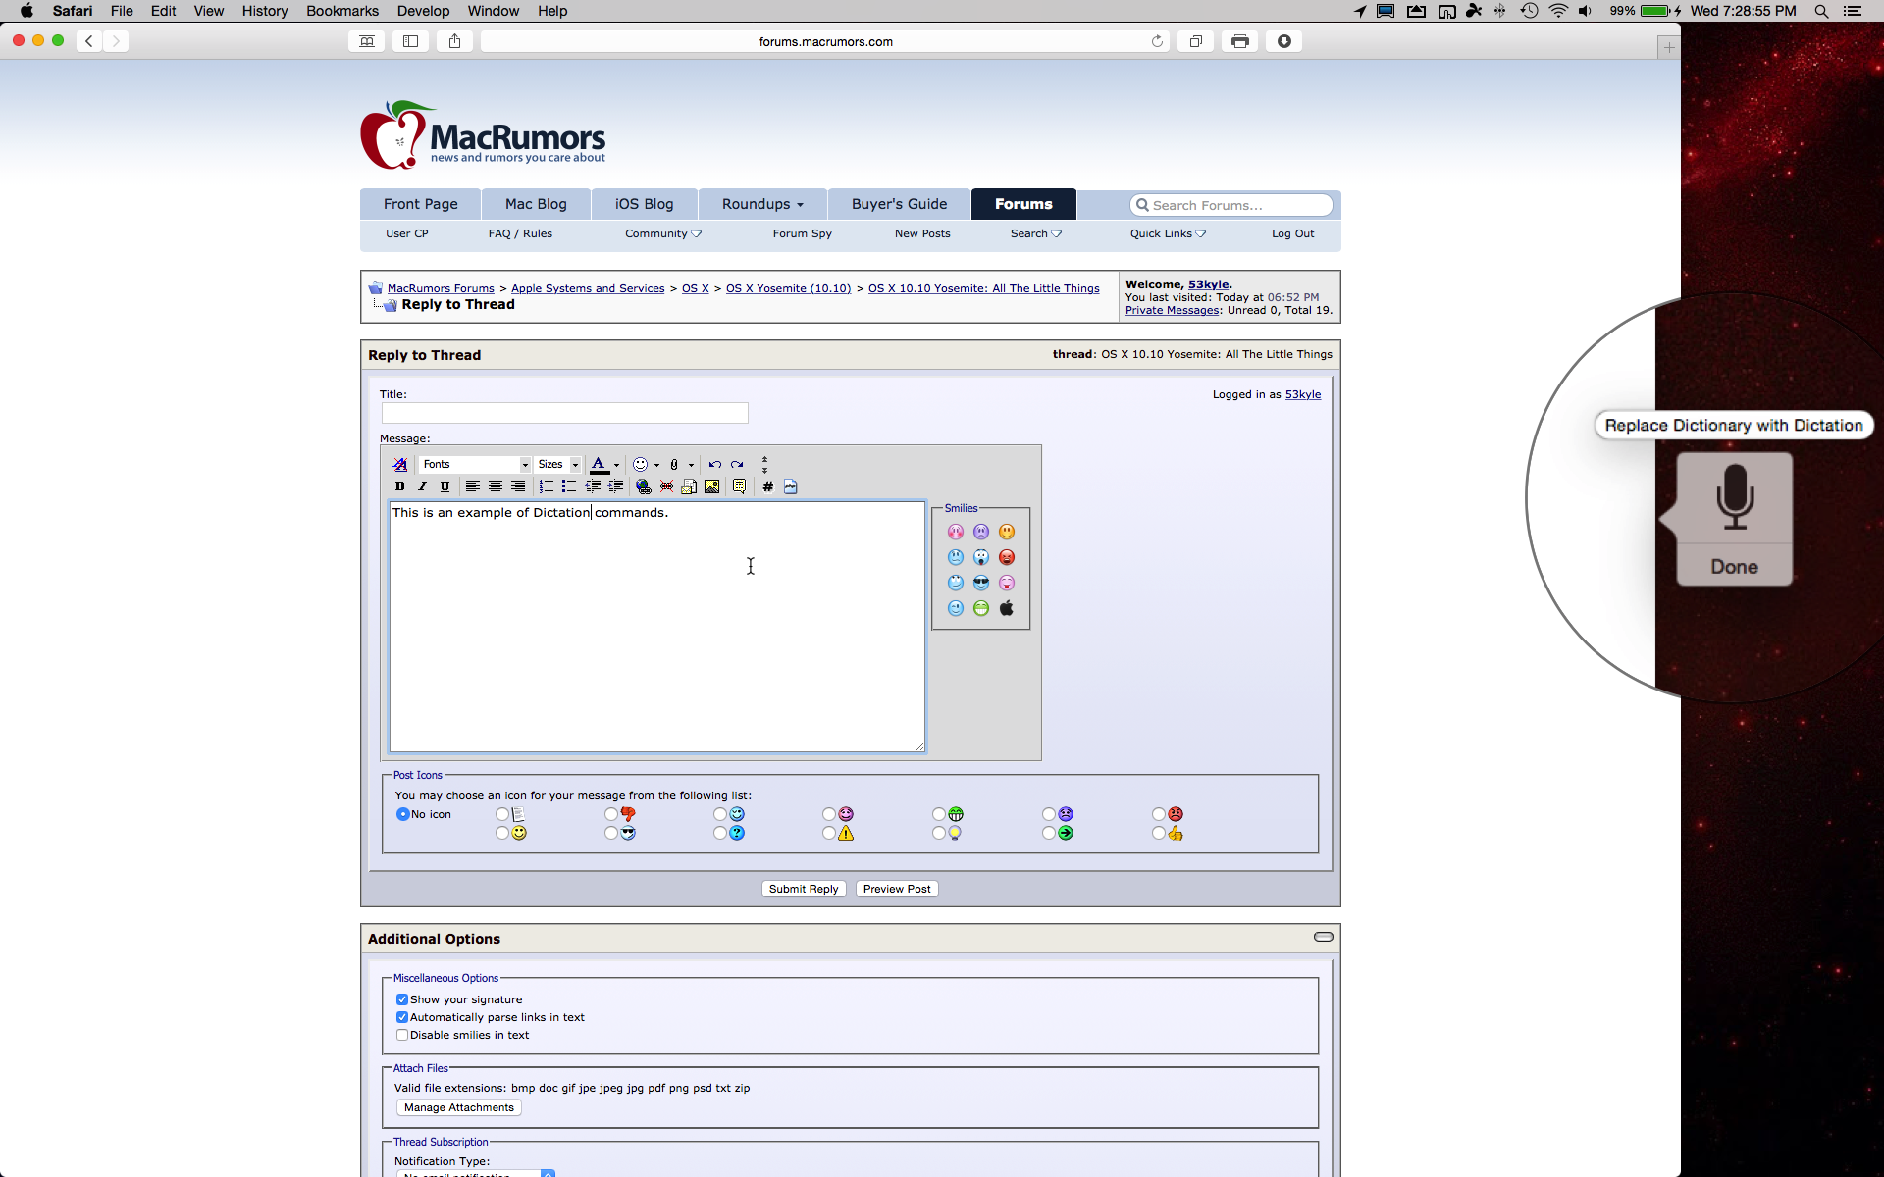Select the question mark post icon

pyautogui.click(x=720, y=833)
